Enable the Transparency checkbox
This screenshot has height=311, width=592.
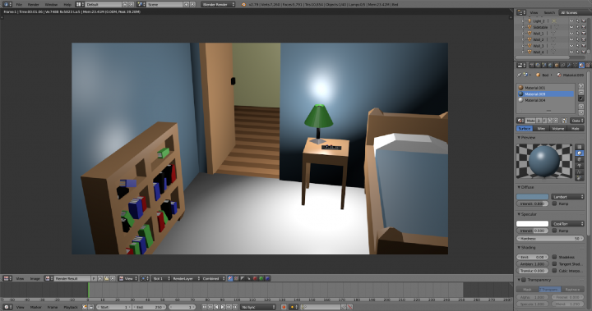524,280
